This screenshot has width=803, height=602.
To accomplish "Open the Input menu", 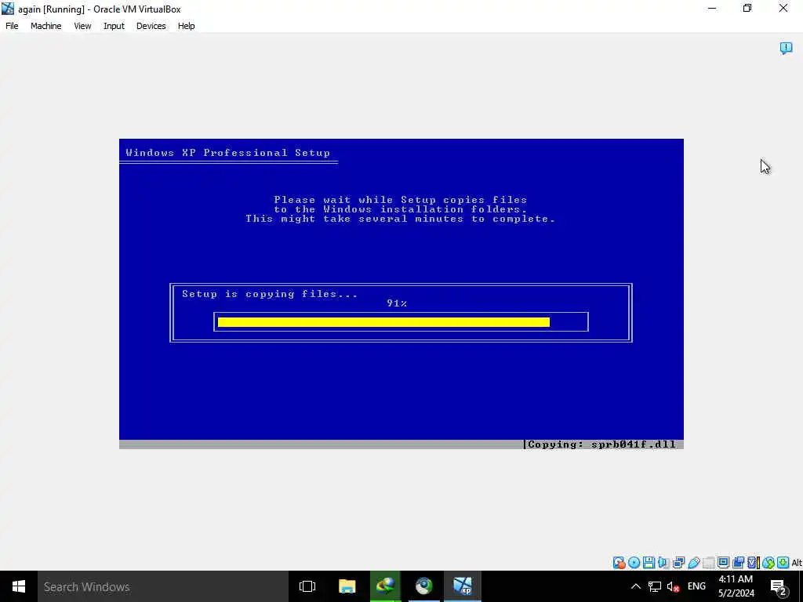I will click(114, 26).
